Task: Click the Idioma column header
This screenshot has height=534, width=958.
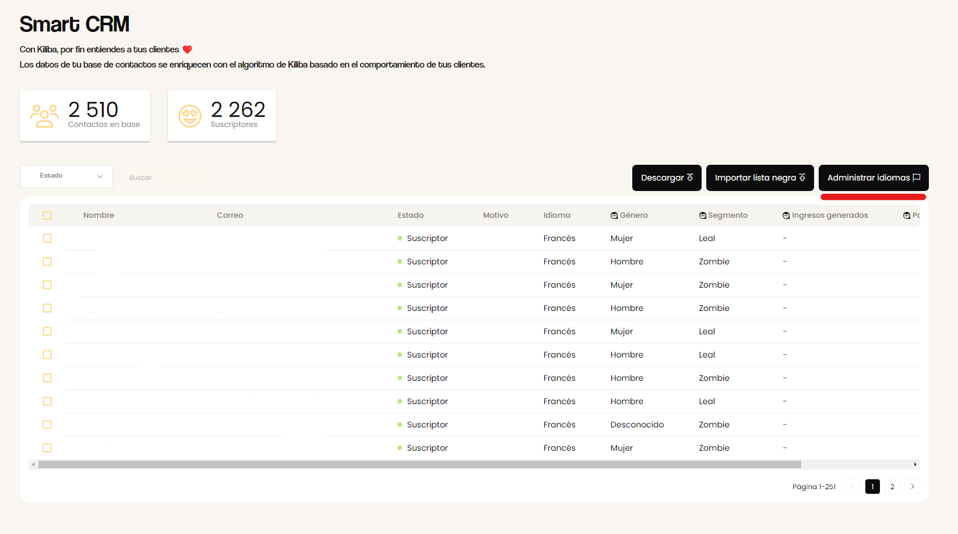Action: click(x=557, y=215)
